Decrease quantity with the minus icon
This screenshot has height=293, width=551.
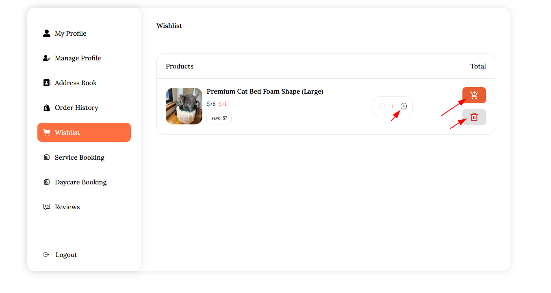point(382,106)
